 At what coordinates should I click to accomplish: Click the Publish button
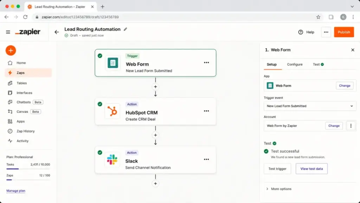click(344, 32)
